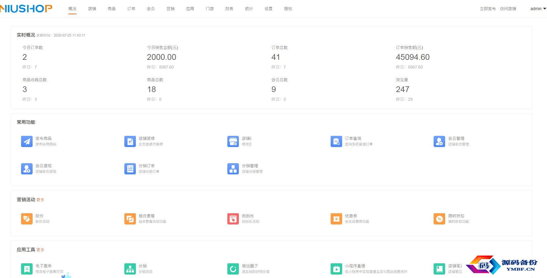Click the 店铺笔记 book icon
Viewport: 547px width, 278px height.
pos(439,269)
